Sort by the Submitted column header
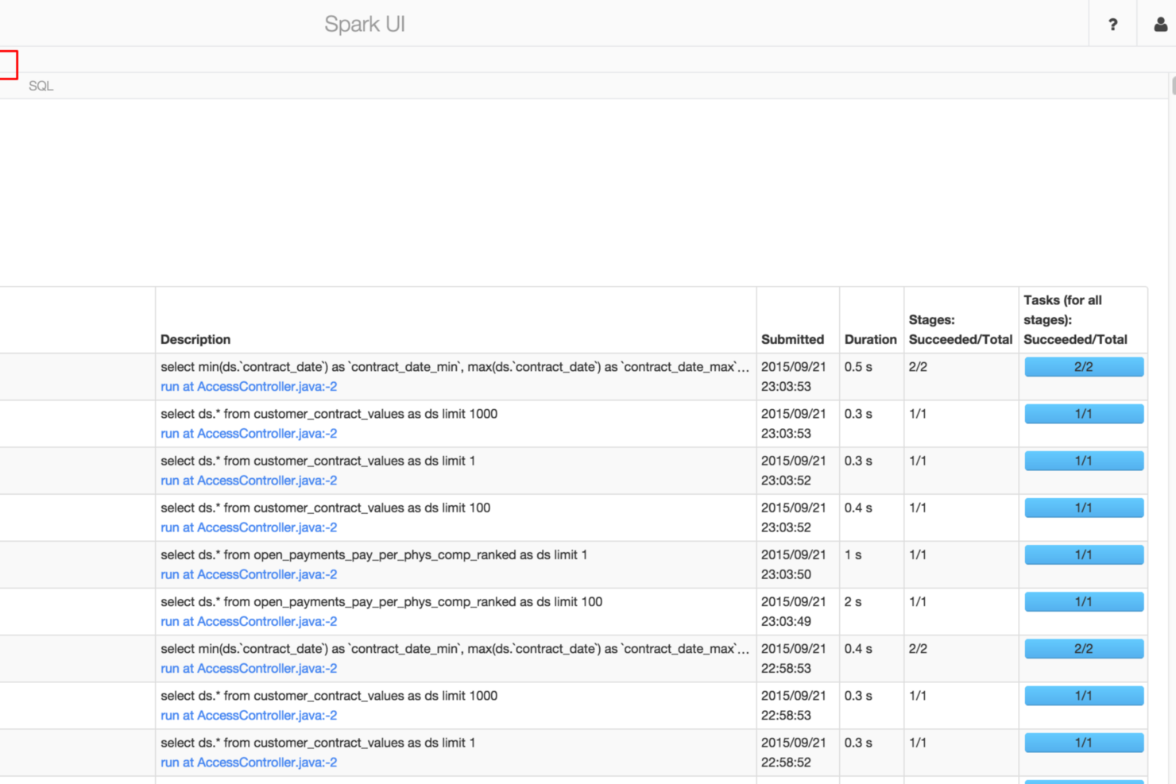Screen dimensions: 1176x784 pos(792,339)
